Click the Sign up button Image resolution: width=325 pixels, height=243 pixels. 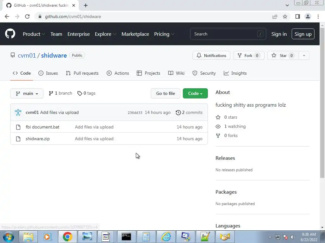click(x=303, y=34)
